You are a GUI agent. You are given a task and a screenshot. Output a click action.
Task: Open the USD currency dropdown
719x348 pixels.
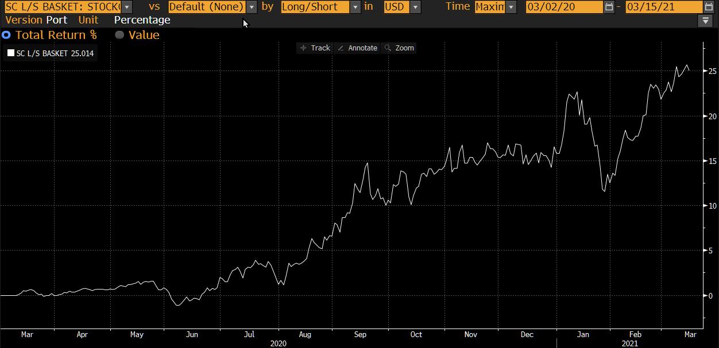click(415, 7)
